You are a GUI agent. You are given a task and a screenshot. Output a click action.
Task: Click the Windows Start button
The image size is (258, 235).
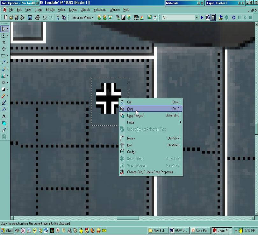point(7,231)
